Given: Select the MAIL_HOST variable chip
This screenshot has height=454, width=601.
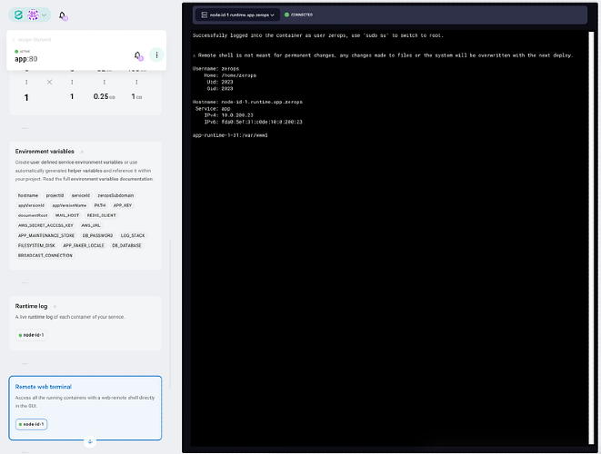Looking at the screenshot, I should click(67, 215).
